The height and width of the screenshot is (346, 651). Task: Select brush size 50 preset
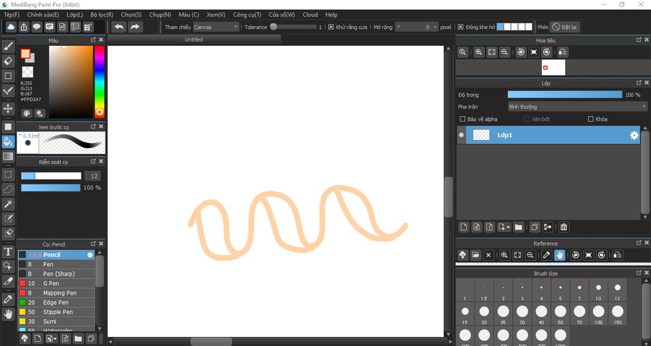[x=560, y=314]
